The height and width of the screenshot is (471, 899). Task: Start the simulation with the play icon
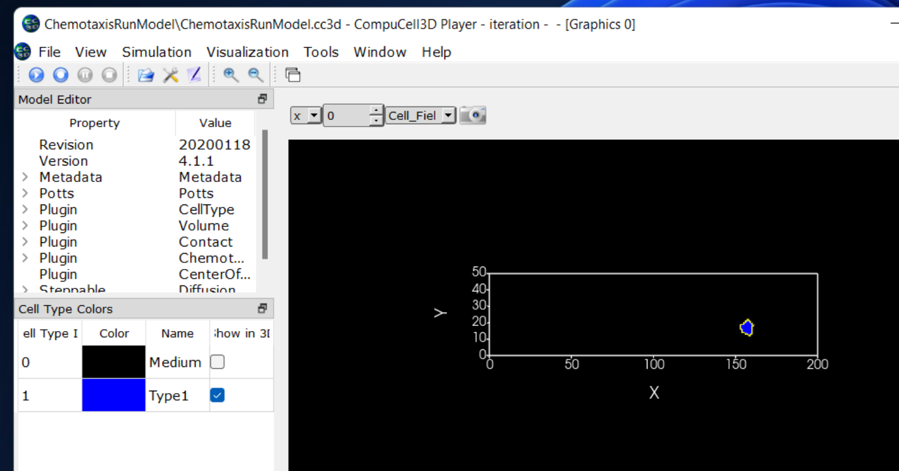point(36,74)
